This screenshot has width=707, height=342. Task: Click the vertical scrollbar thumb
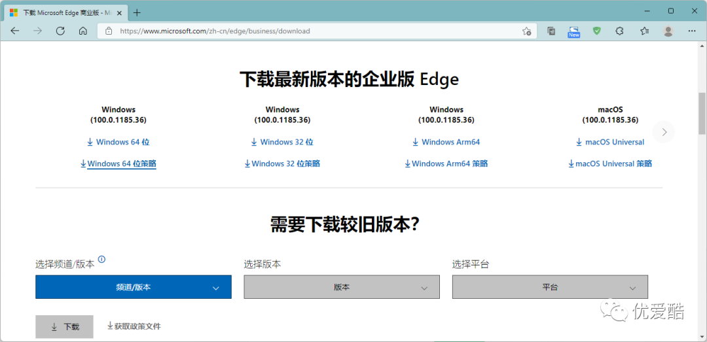click(702, 114)
